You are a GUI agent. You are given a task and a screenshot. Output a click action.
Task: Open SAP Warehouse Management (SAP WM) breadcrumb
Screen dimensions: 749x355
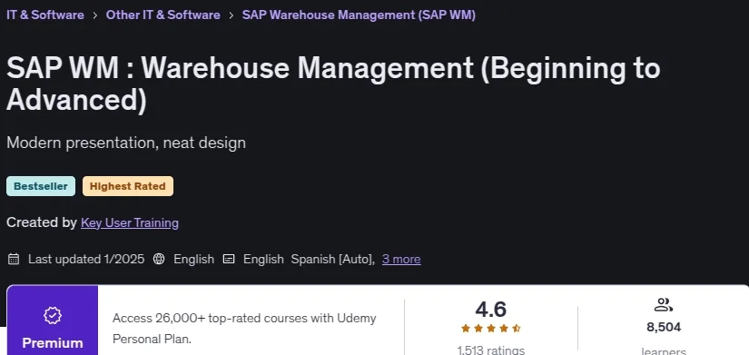(x=359, y=15)
